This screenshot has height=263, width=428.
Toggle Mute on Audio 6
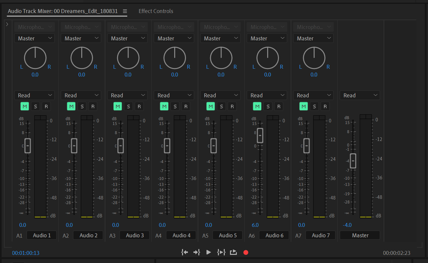point(257,106)
